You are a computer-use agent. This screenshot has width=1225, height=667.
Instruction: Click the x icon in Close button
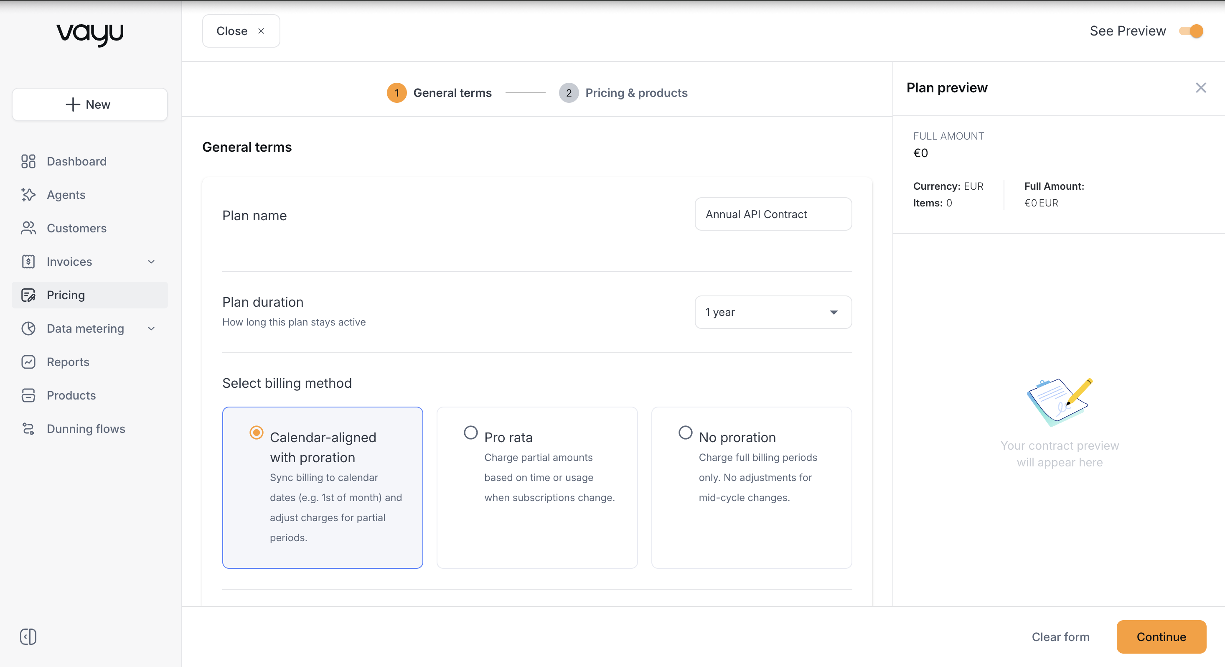[261, 31]
